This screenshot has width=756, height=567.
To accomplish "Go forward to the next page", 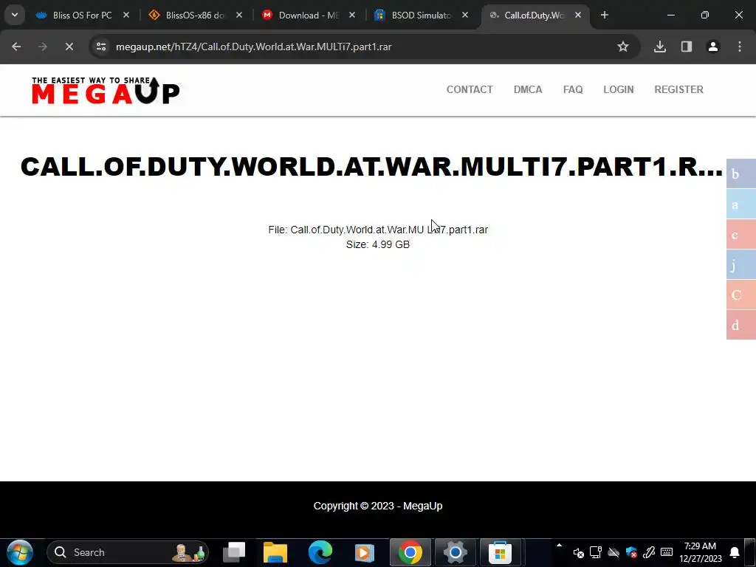I will point(43,47).
